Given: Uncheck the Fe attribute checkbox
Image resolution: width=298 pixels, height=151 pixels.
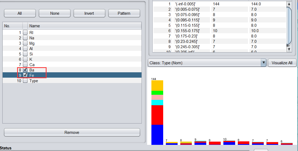Looking at the screenshot, I should pyautogui.click(x=25, y=75).
